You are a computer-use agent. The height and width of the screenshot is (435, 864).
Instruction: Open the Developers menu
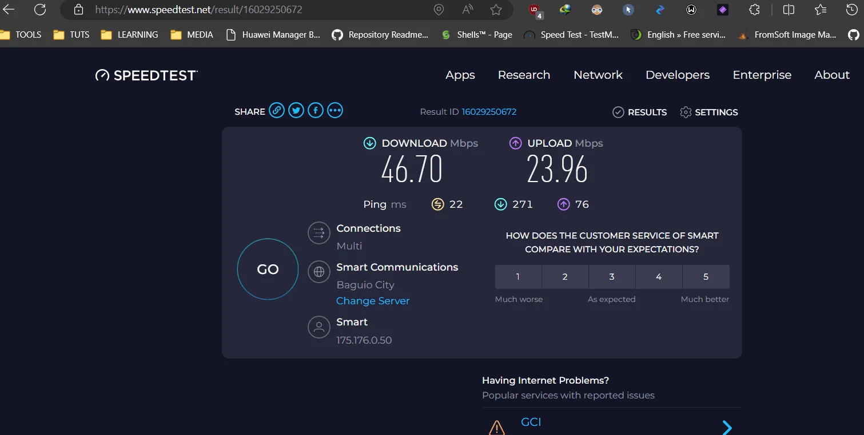pos(678,75)
